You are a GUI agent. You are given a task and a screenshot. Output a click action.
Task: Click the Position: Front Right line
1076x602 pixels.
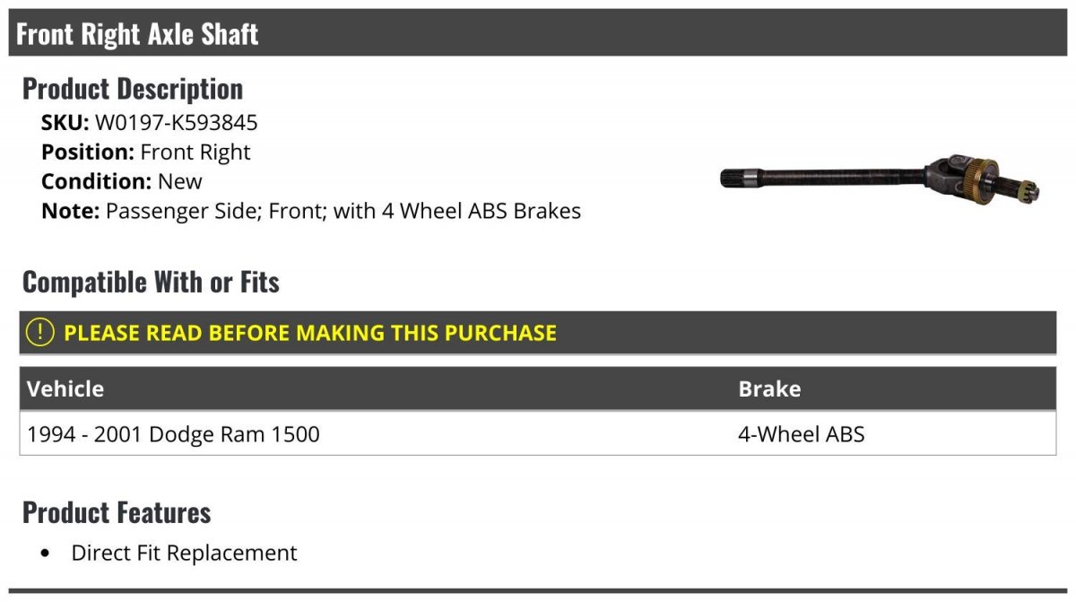coord(146,152)
